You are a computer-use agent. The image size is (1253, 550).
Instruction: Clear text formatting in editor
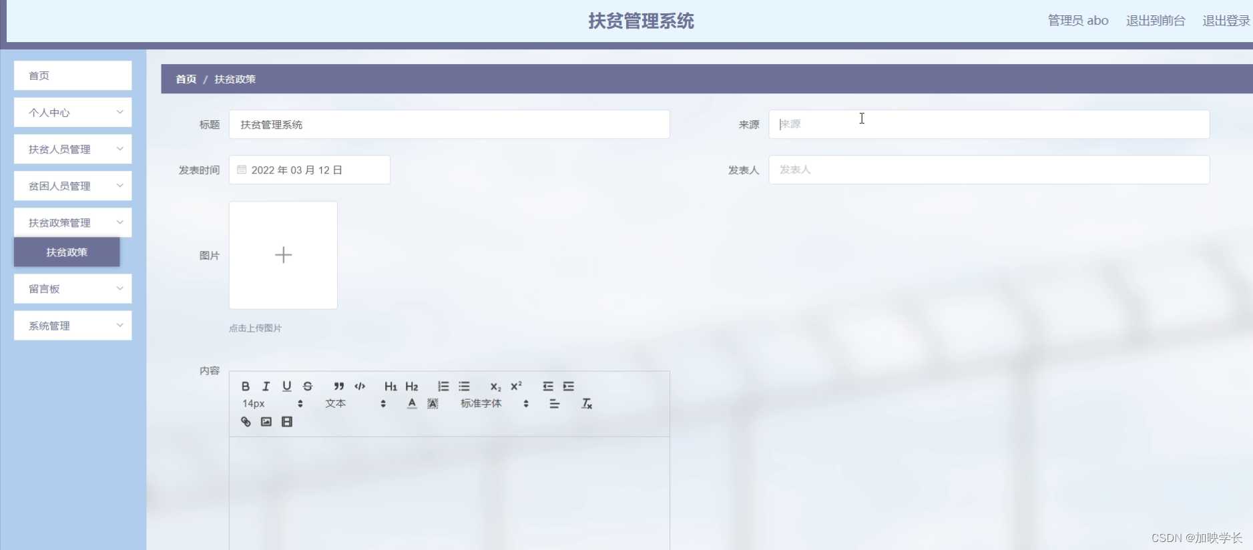pos(587,404)
